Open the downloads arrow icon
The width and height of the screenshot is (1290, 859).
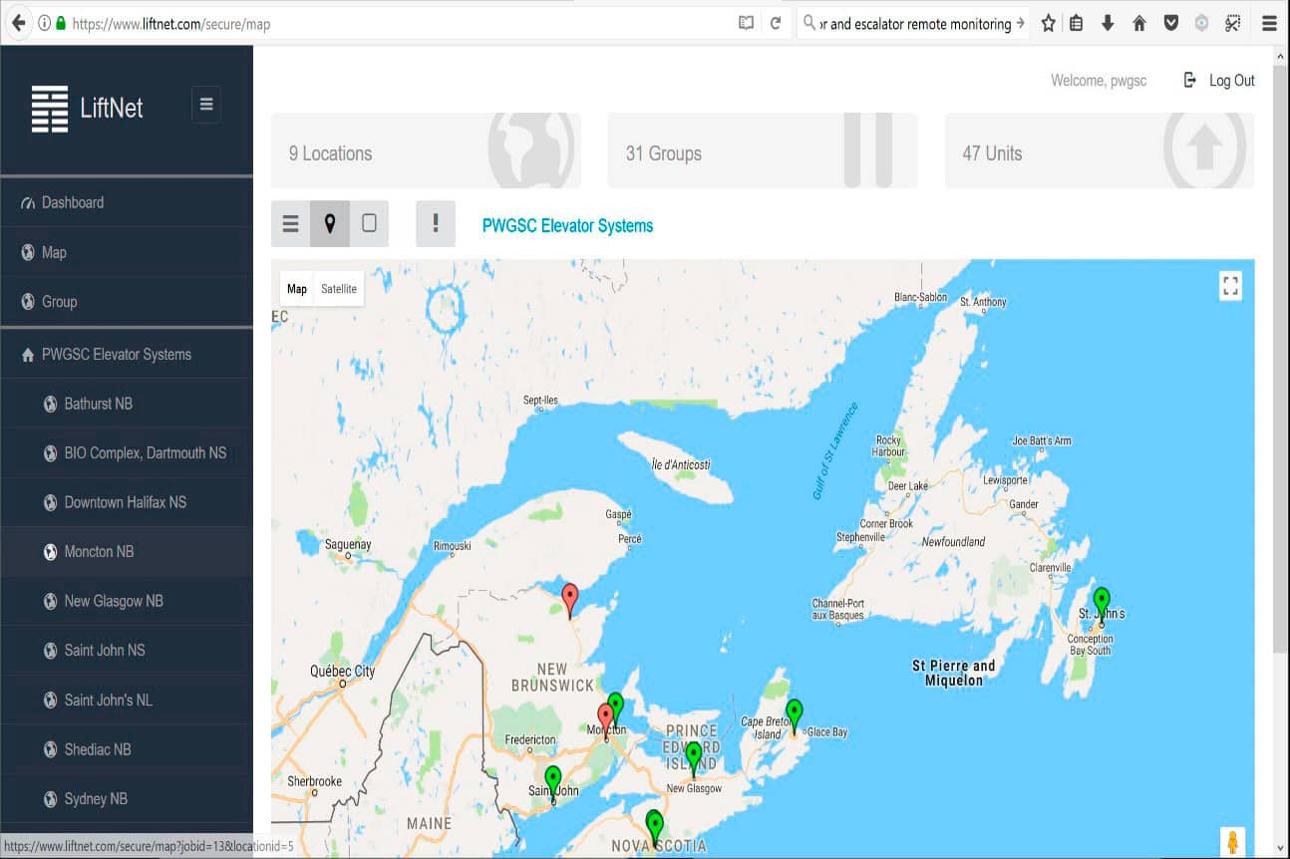[x=1107, y=23]
